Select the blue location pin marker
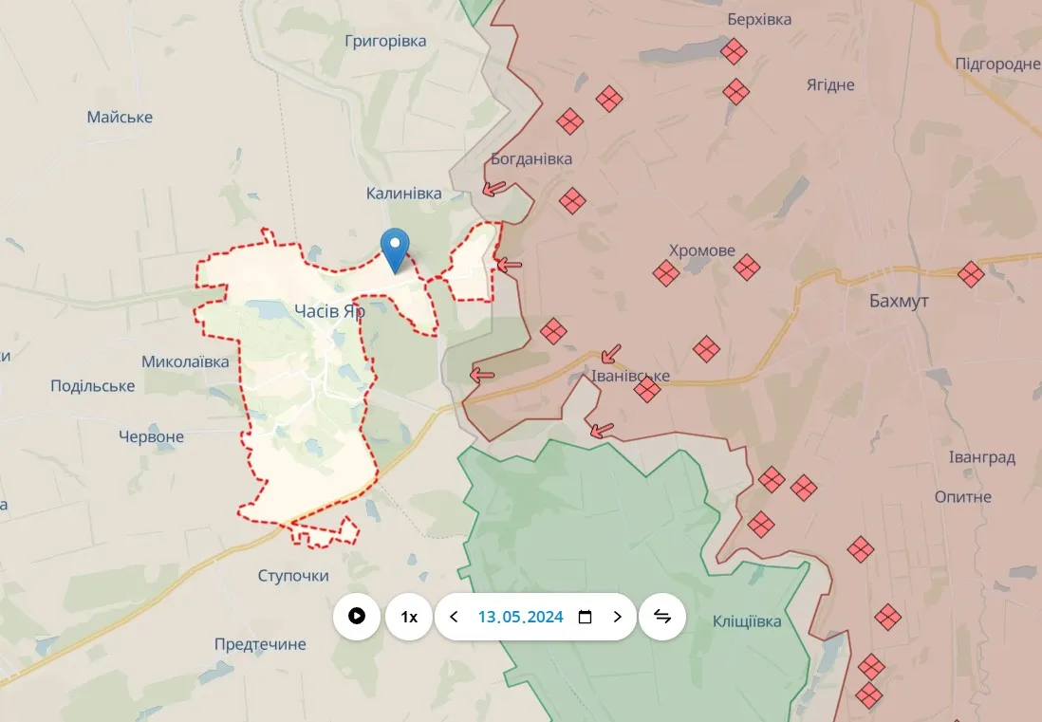 pos(395,250)
